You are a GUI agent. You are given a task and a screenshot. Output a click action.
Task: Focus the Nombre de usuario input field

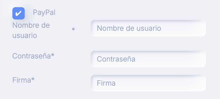coord(148,28)
